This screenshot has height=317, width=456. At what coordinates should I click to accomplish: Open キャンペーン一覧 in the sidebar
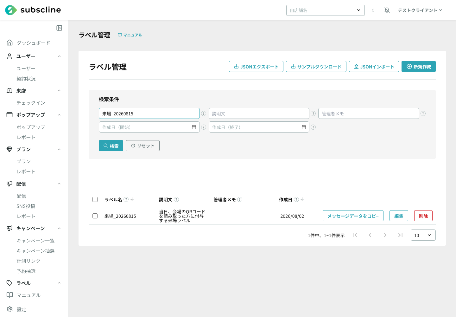35,241
